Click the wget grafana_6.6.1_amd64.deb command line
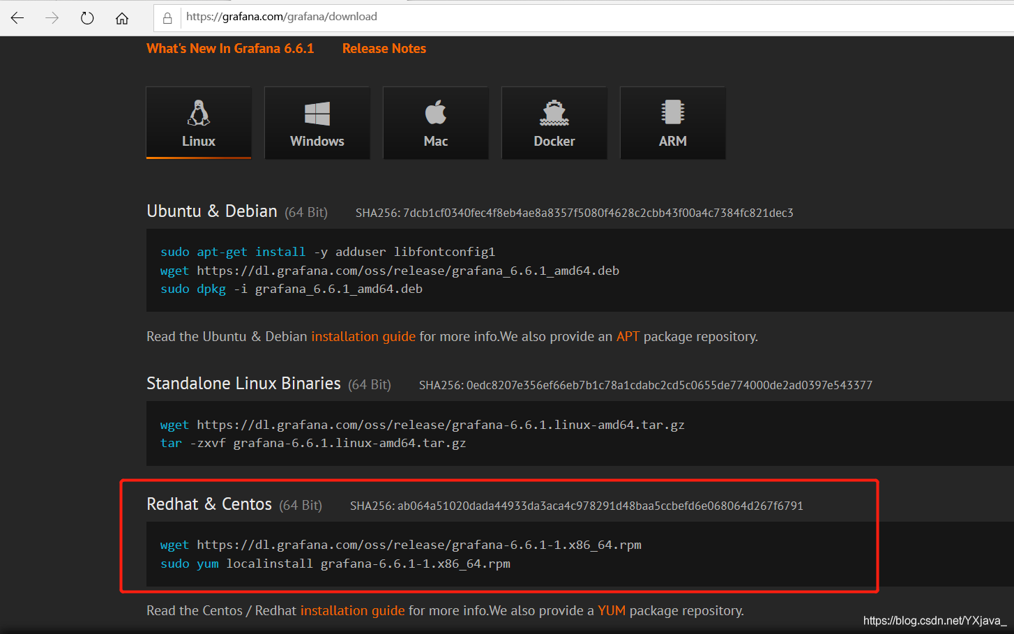Image resolution: width=1014 pixels, height=634 pixels. (390, 271)
